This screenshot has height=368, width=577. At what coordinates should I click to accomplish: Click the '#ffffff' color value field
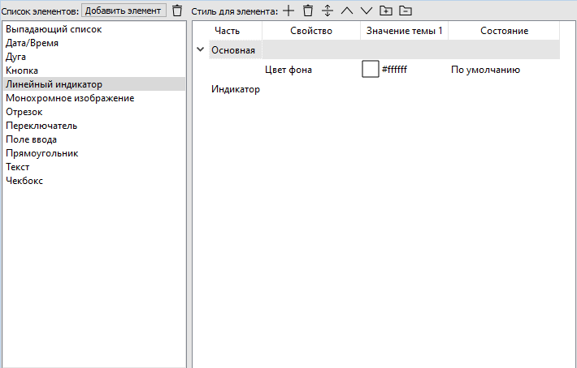(395, 70)
